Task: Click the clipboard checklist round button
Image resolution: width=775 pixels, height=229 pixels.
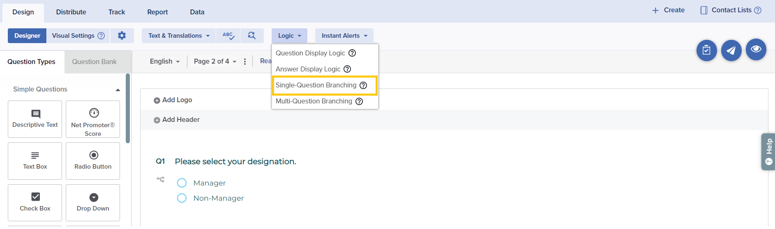Action: [x=706, y=50]
